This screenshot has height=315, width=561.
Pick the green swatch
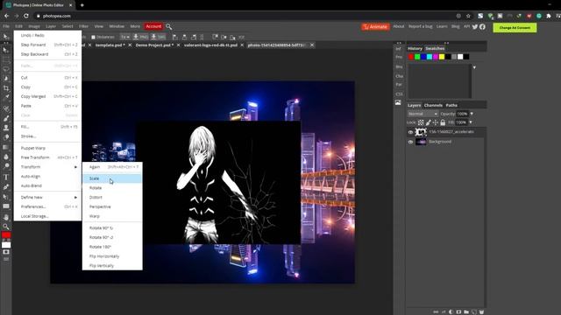[417, 57]
